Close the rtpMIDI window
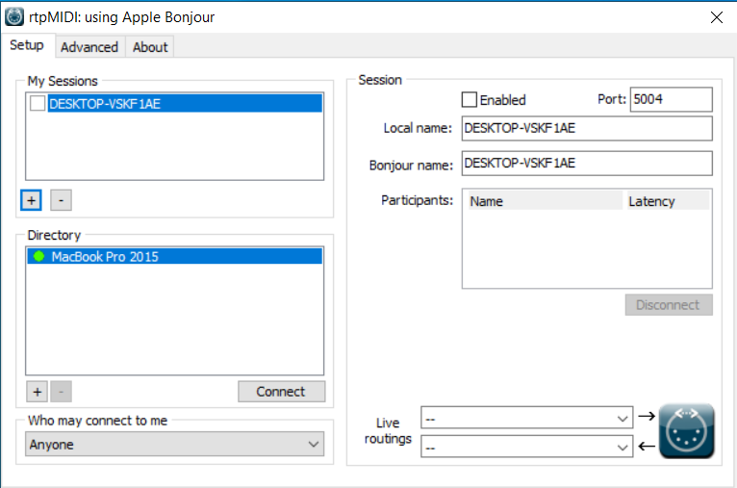Viewport: 737px width, 488px height. pos(717,17)
